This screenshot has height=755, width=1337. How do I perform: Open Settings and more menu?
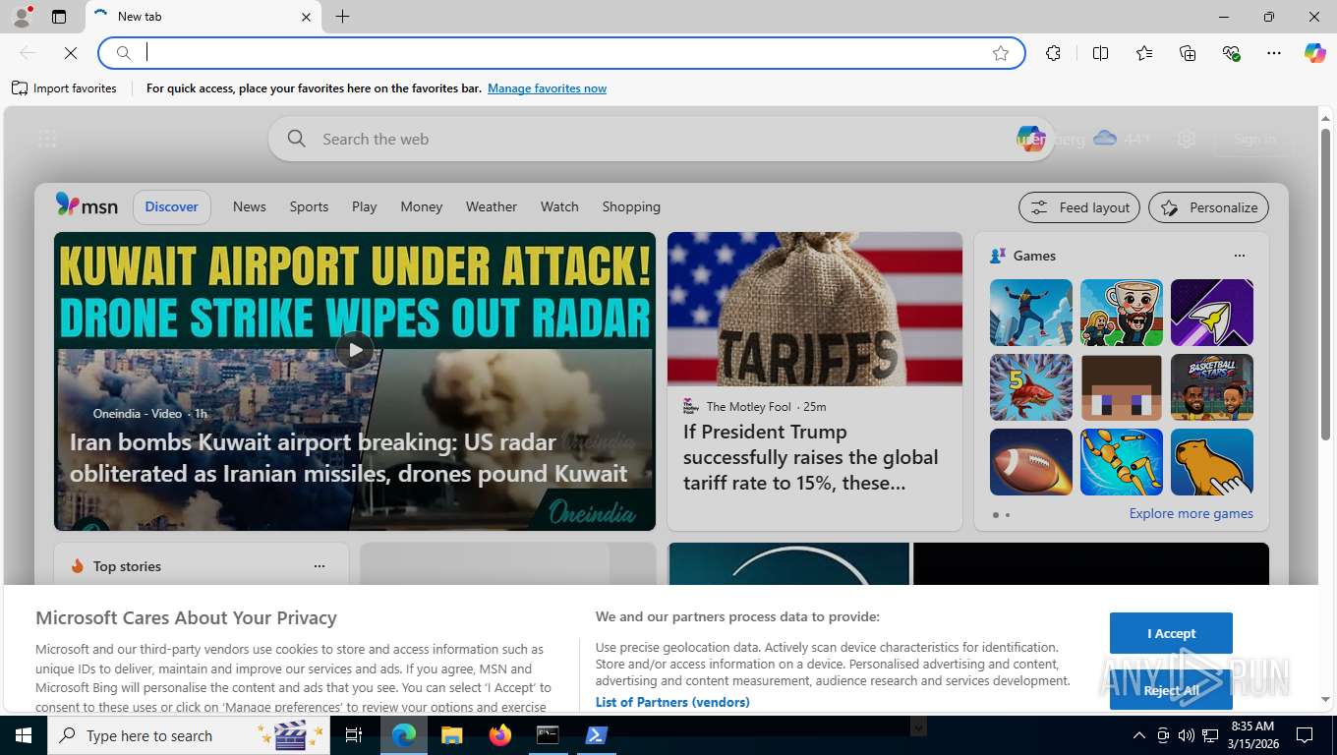1274,53
